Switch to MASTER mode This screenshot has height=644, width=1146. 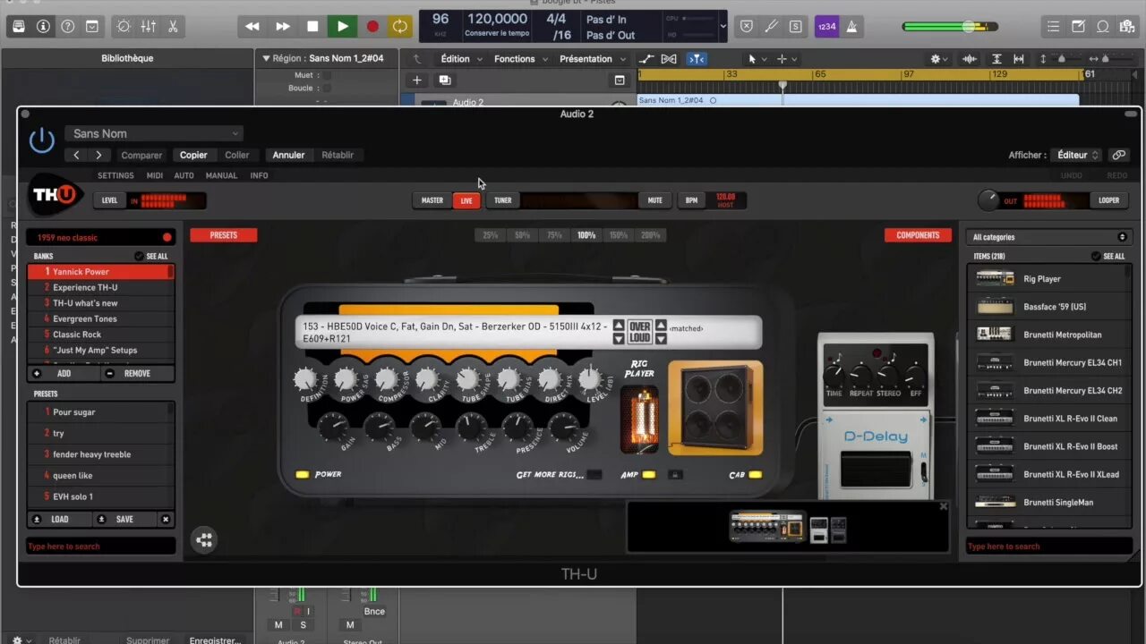(x=432, y=200)
